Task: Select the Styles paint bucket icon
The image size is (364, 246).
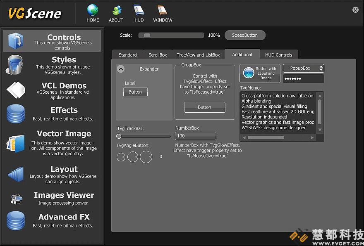Action: 15,65
